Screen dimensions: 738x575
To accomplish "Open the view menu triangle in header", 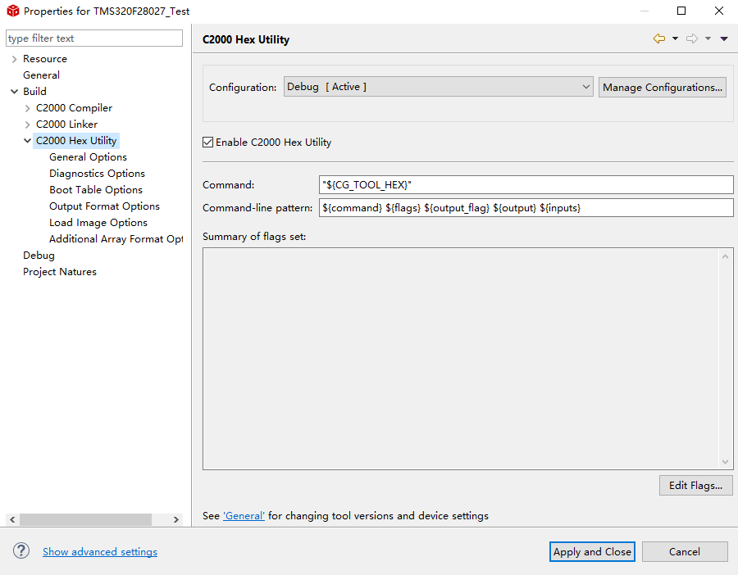I will point(724,38).
